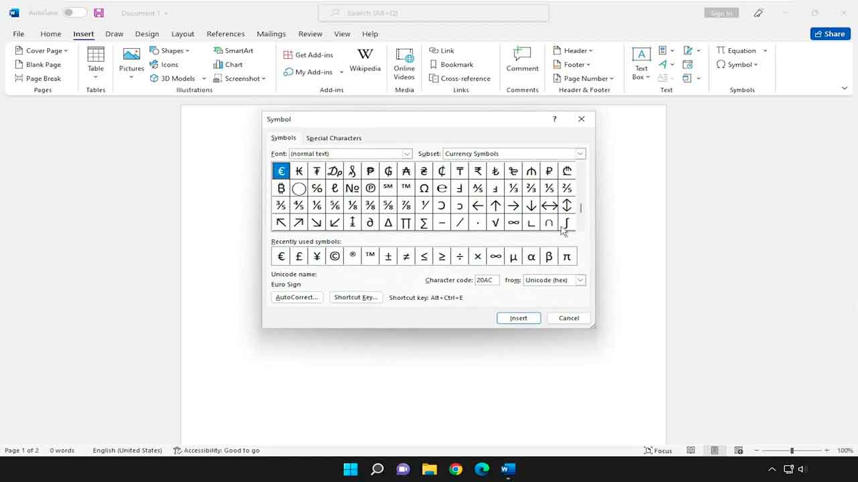The height and width of the screenshot is (482, 858).
Task: Open the File menu
Action: (x=19, y=33)
